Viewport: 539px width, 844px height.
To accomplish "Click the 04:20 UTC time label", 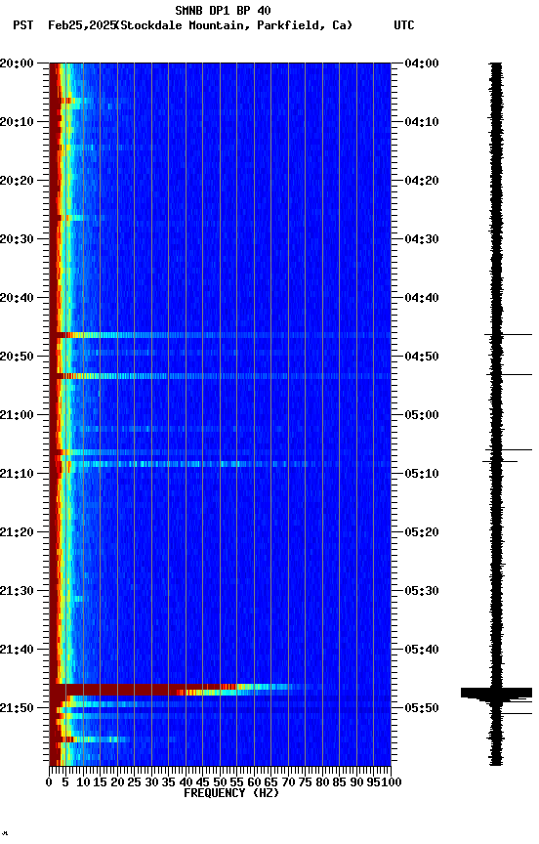I will [x=422, y=181].
